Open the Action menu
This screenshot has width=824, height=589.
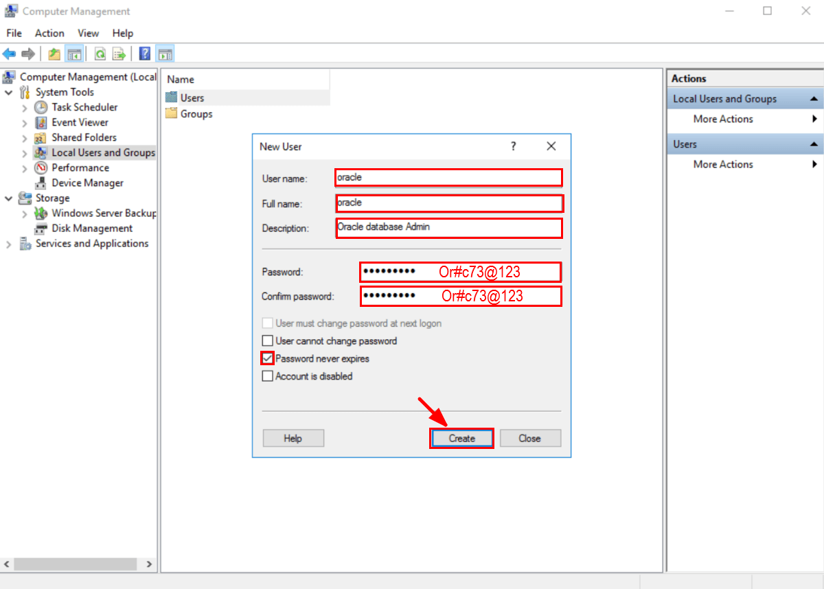[x=49, y=33]
